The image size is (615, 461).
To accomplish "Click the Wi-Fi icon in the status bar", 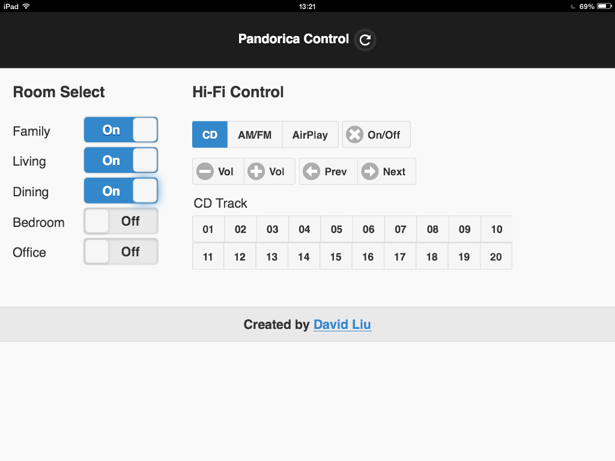I will [26, 6].
